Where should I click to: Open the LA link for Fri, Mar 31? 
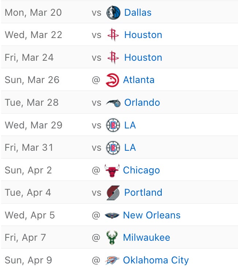[x=130, y=148]
